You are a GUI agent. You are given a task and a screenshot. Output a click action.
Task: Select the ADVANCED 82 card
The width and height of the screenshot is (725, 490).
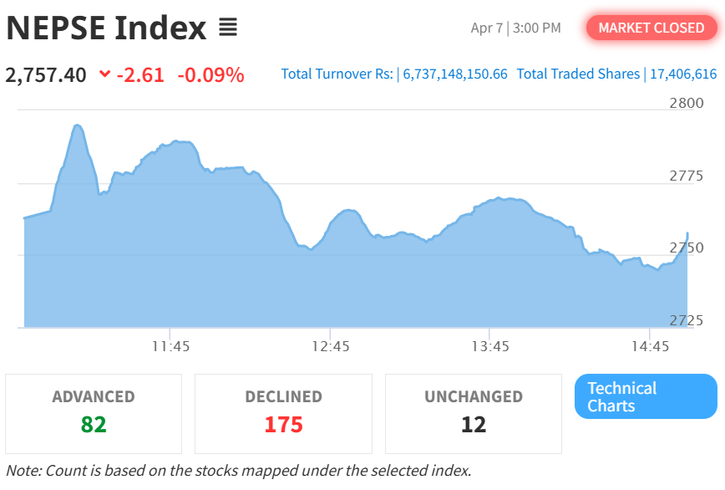pos(94,413)
